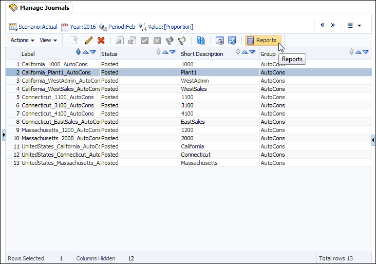
Task: Select row Connecticut_1100_AutoCons
Action: 189,97
